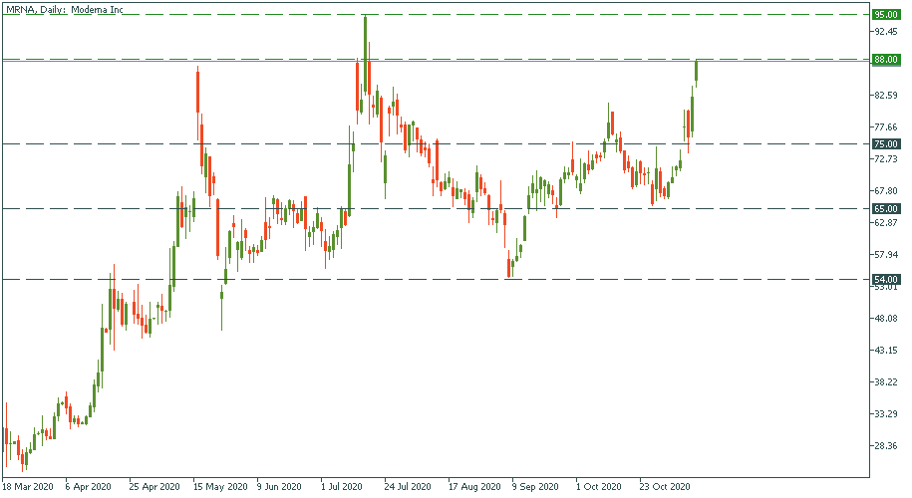Select the 54.00 price level label
The height and width of the screenshot is (498, 912).
[886, 280]
